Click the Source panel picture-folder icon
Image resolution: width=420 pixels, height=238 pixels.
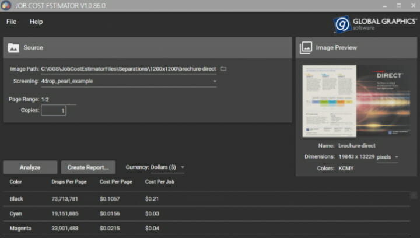pyautogui.click(x=13, y=48)
